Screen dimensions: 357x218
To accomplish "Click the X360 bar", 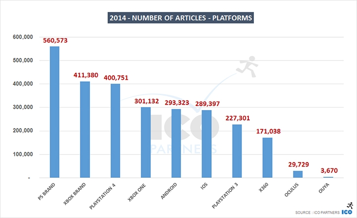I will click(267, 158).
